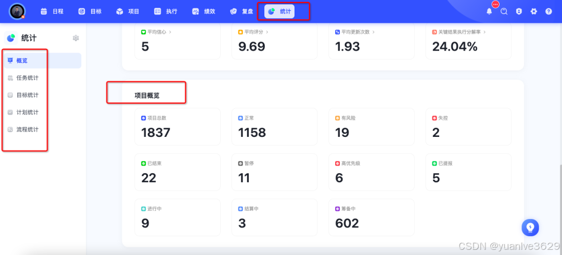Screen dimensions: 562x255
Task: Click the 失控 red icon
Action: coord(435,118)
